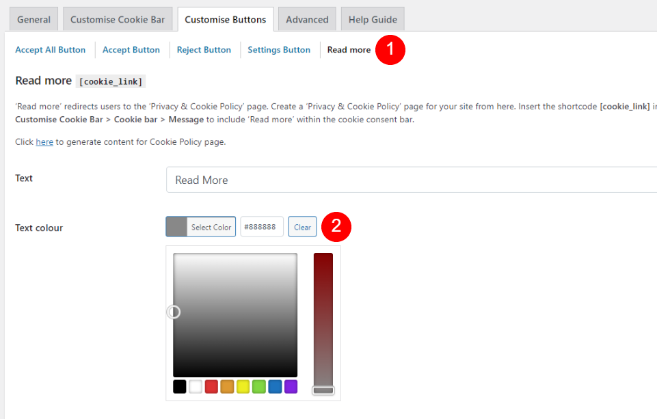Edit the #888888 hex colour field

click(262, 227)
